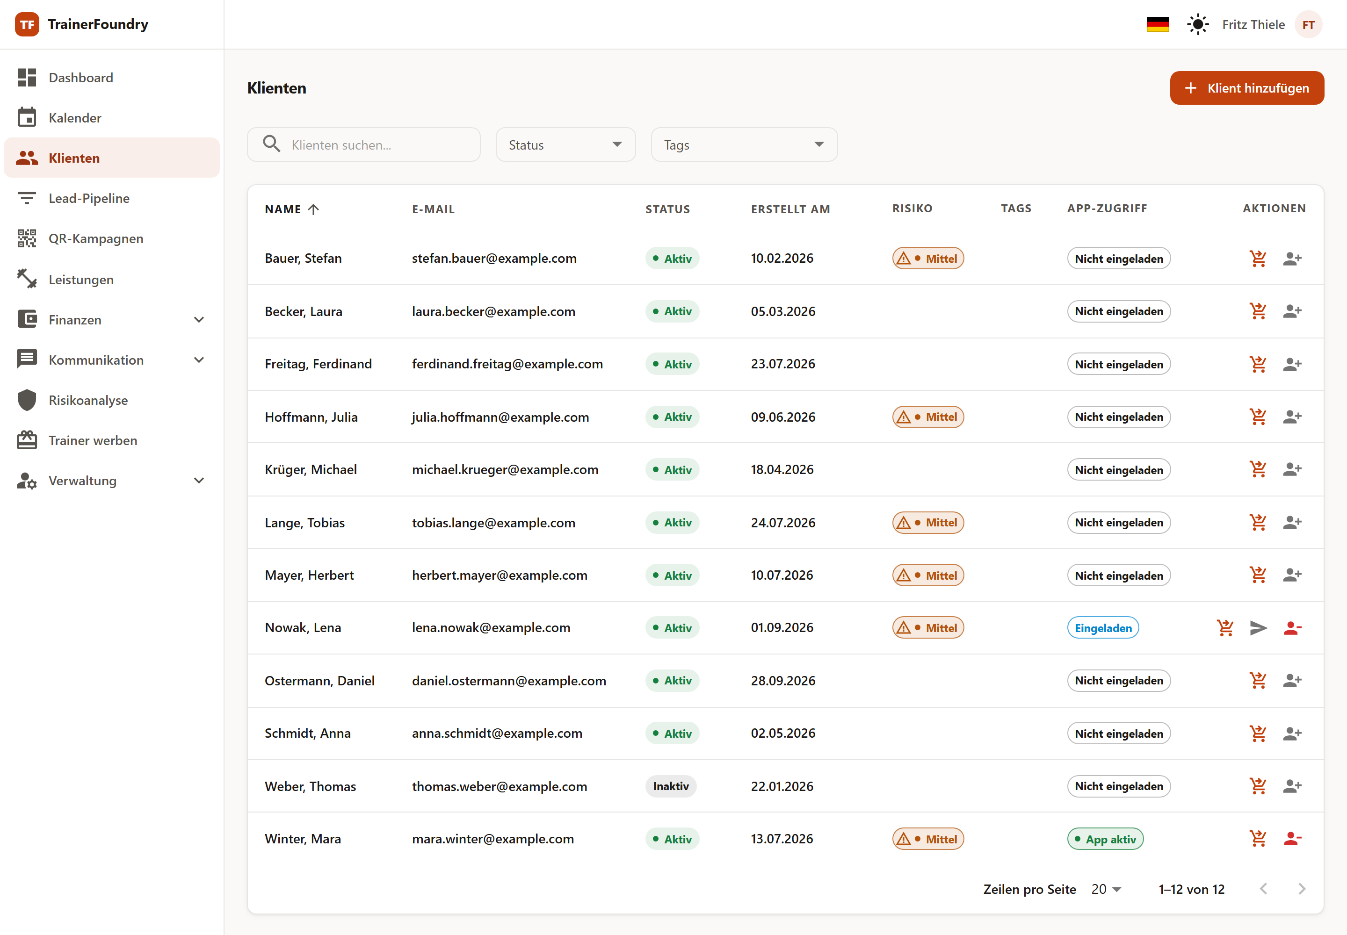Click cart icon for Ostermann, Daniel
The height and width of the screenshot is (935, 1347).
1257,681
